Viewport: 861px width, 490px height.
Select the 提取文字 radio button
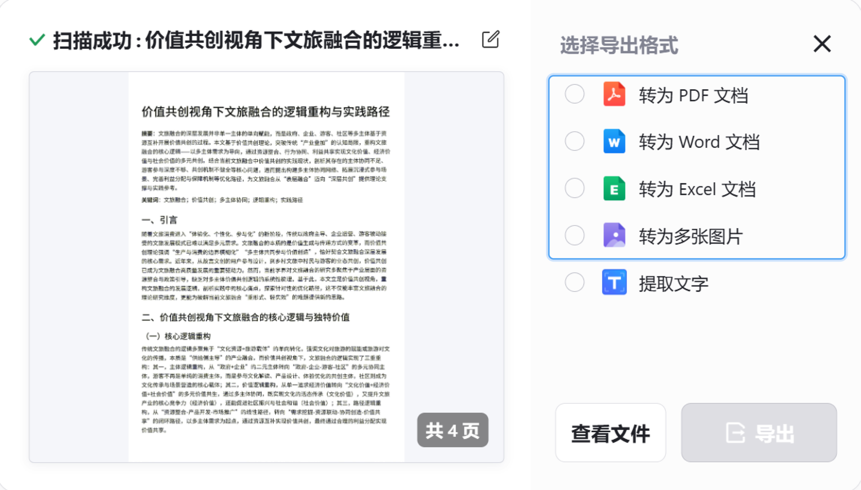click(x=575, y=282)
